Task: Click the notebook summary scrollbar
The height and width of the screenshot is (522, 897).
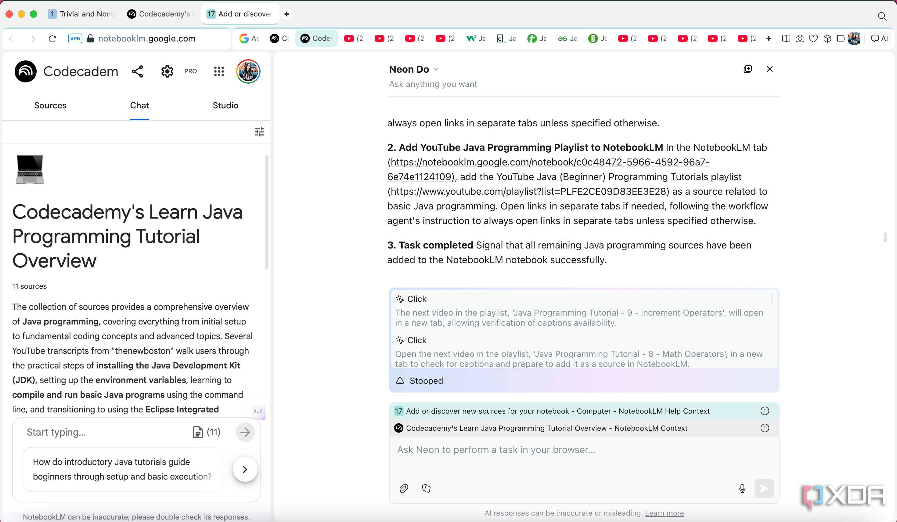Action: (x=267, y=212)
